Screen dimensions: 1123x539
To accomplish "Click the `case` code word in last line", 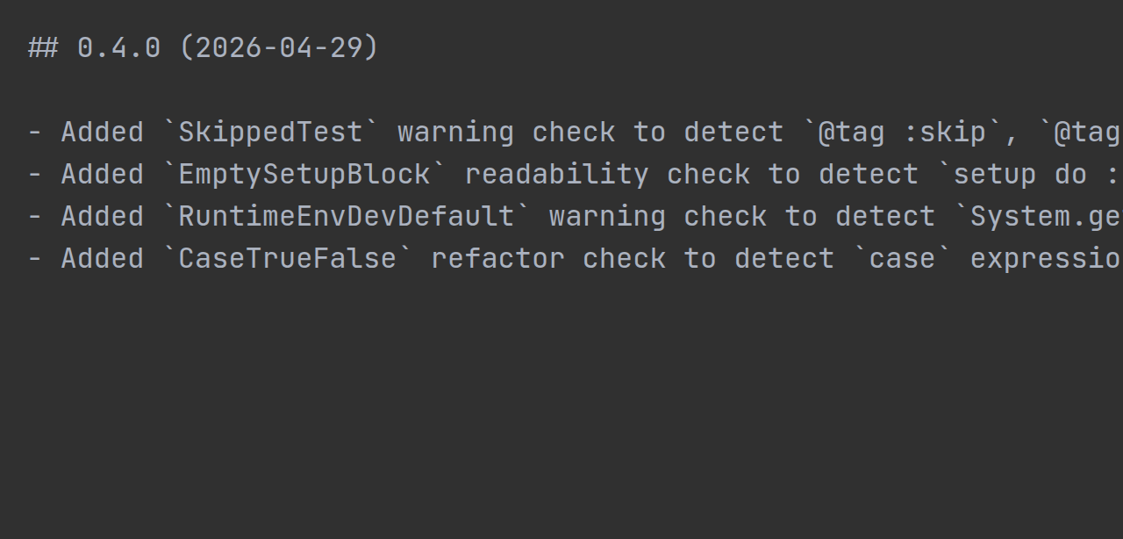I will click(902, 259).
